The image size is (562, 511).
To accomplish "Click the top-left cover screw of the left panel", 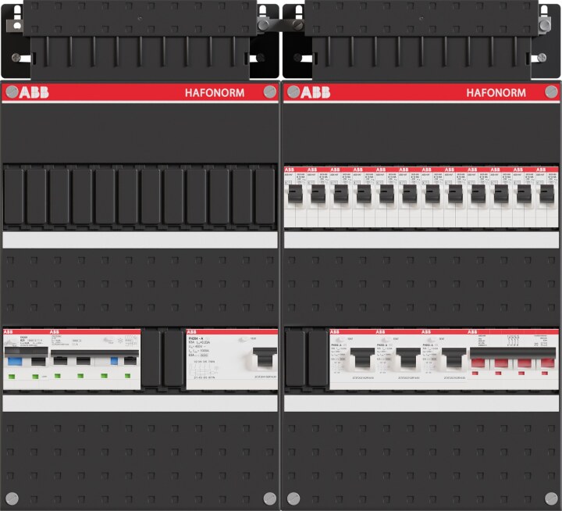I will (12, 91).
